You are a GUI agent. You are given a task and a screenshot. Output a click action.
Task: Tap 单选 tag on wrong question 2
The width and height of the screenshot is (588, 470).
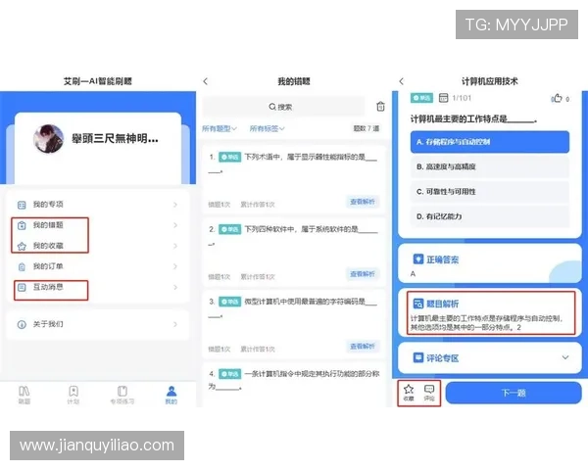pos(229,229)
